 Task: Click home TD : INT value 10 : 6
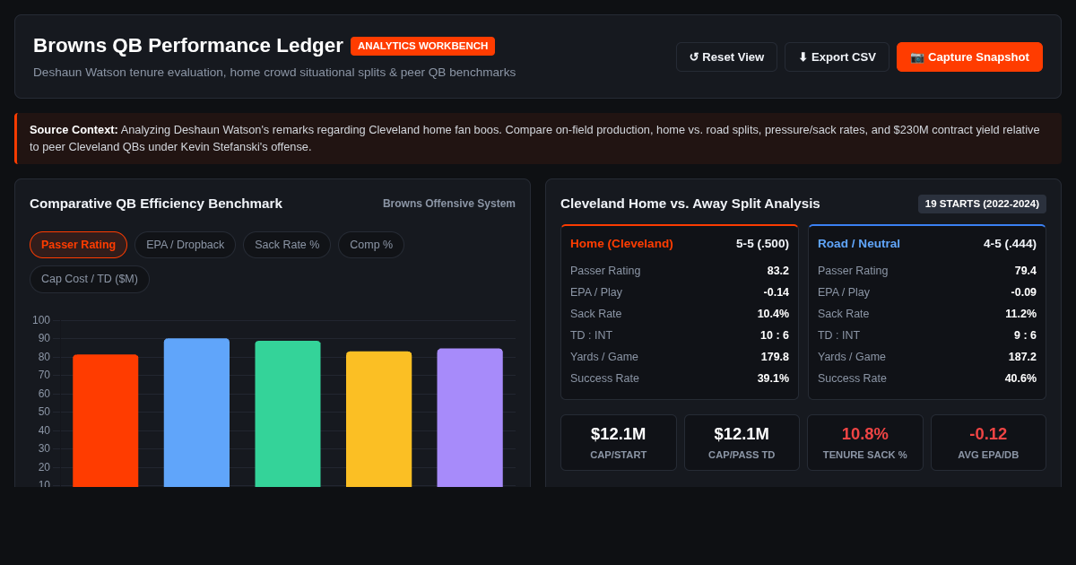pyautogui.click(x=775, y=335)
